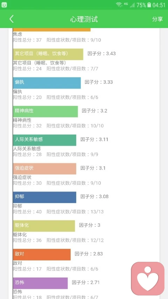
Task: Open the pink heart floating app icon
Action: [x=148, y=278]
